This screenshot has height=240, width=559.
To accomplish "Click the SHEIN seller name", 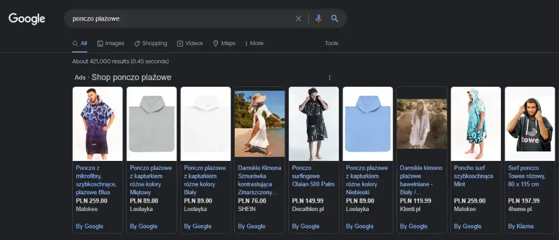I will pos(247,209).
